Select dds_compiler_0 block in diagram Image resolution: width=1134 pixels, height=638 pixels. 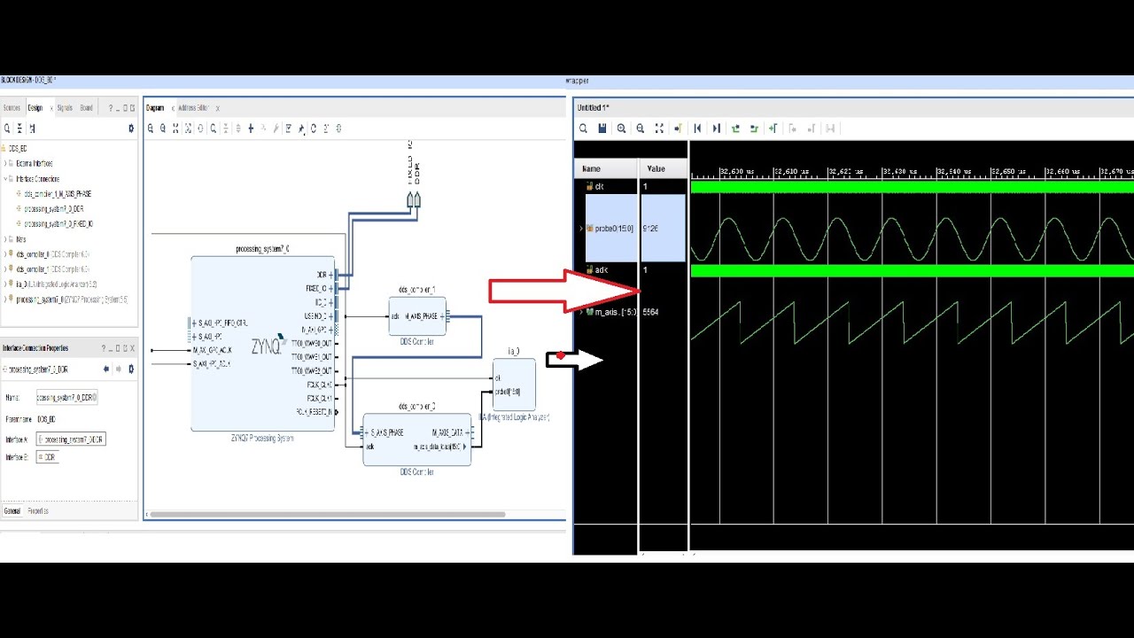(416, 439)
